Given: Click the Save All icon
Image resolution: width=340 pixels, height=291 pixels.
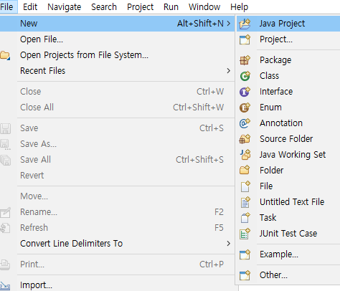Looking at the screenshot, I should coord(5,160).
